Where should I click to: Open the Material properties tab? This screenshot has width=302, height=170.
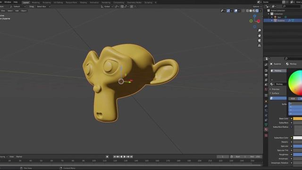(x=266, y=129)
